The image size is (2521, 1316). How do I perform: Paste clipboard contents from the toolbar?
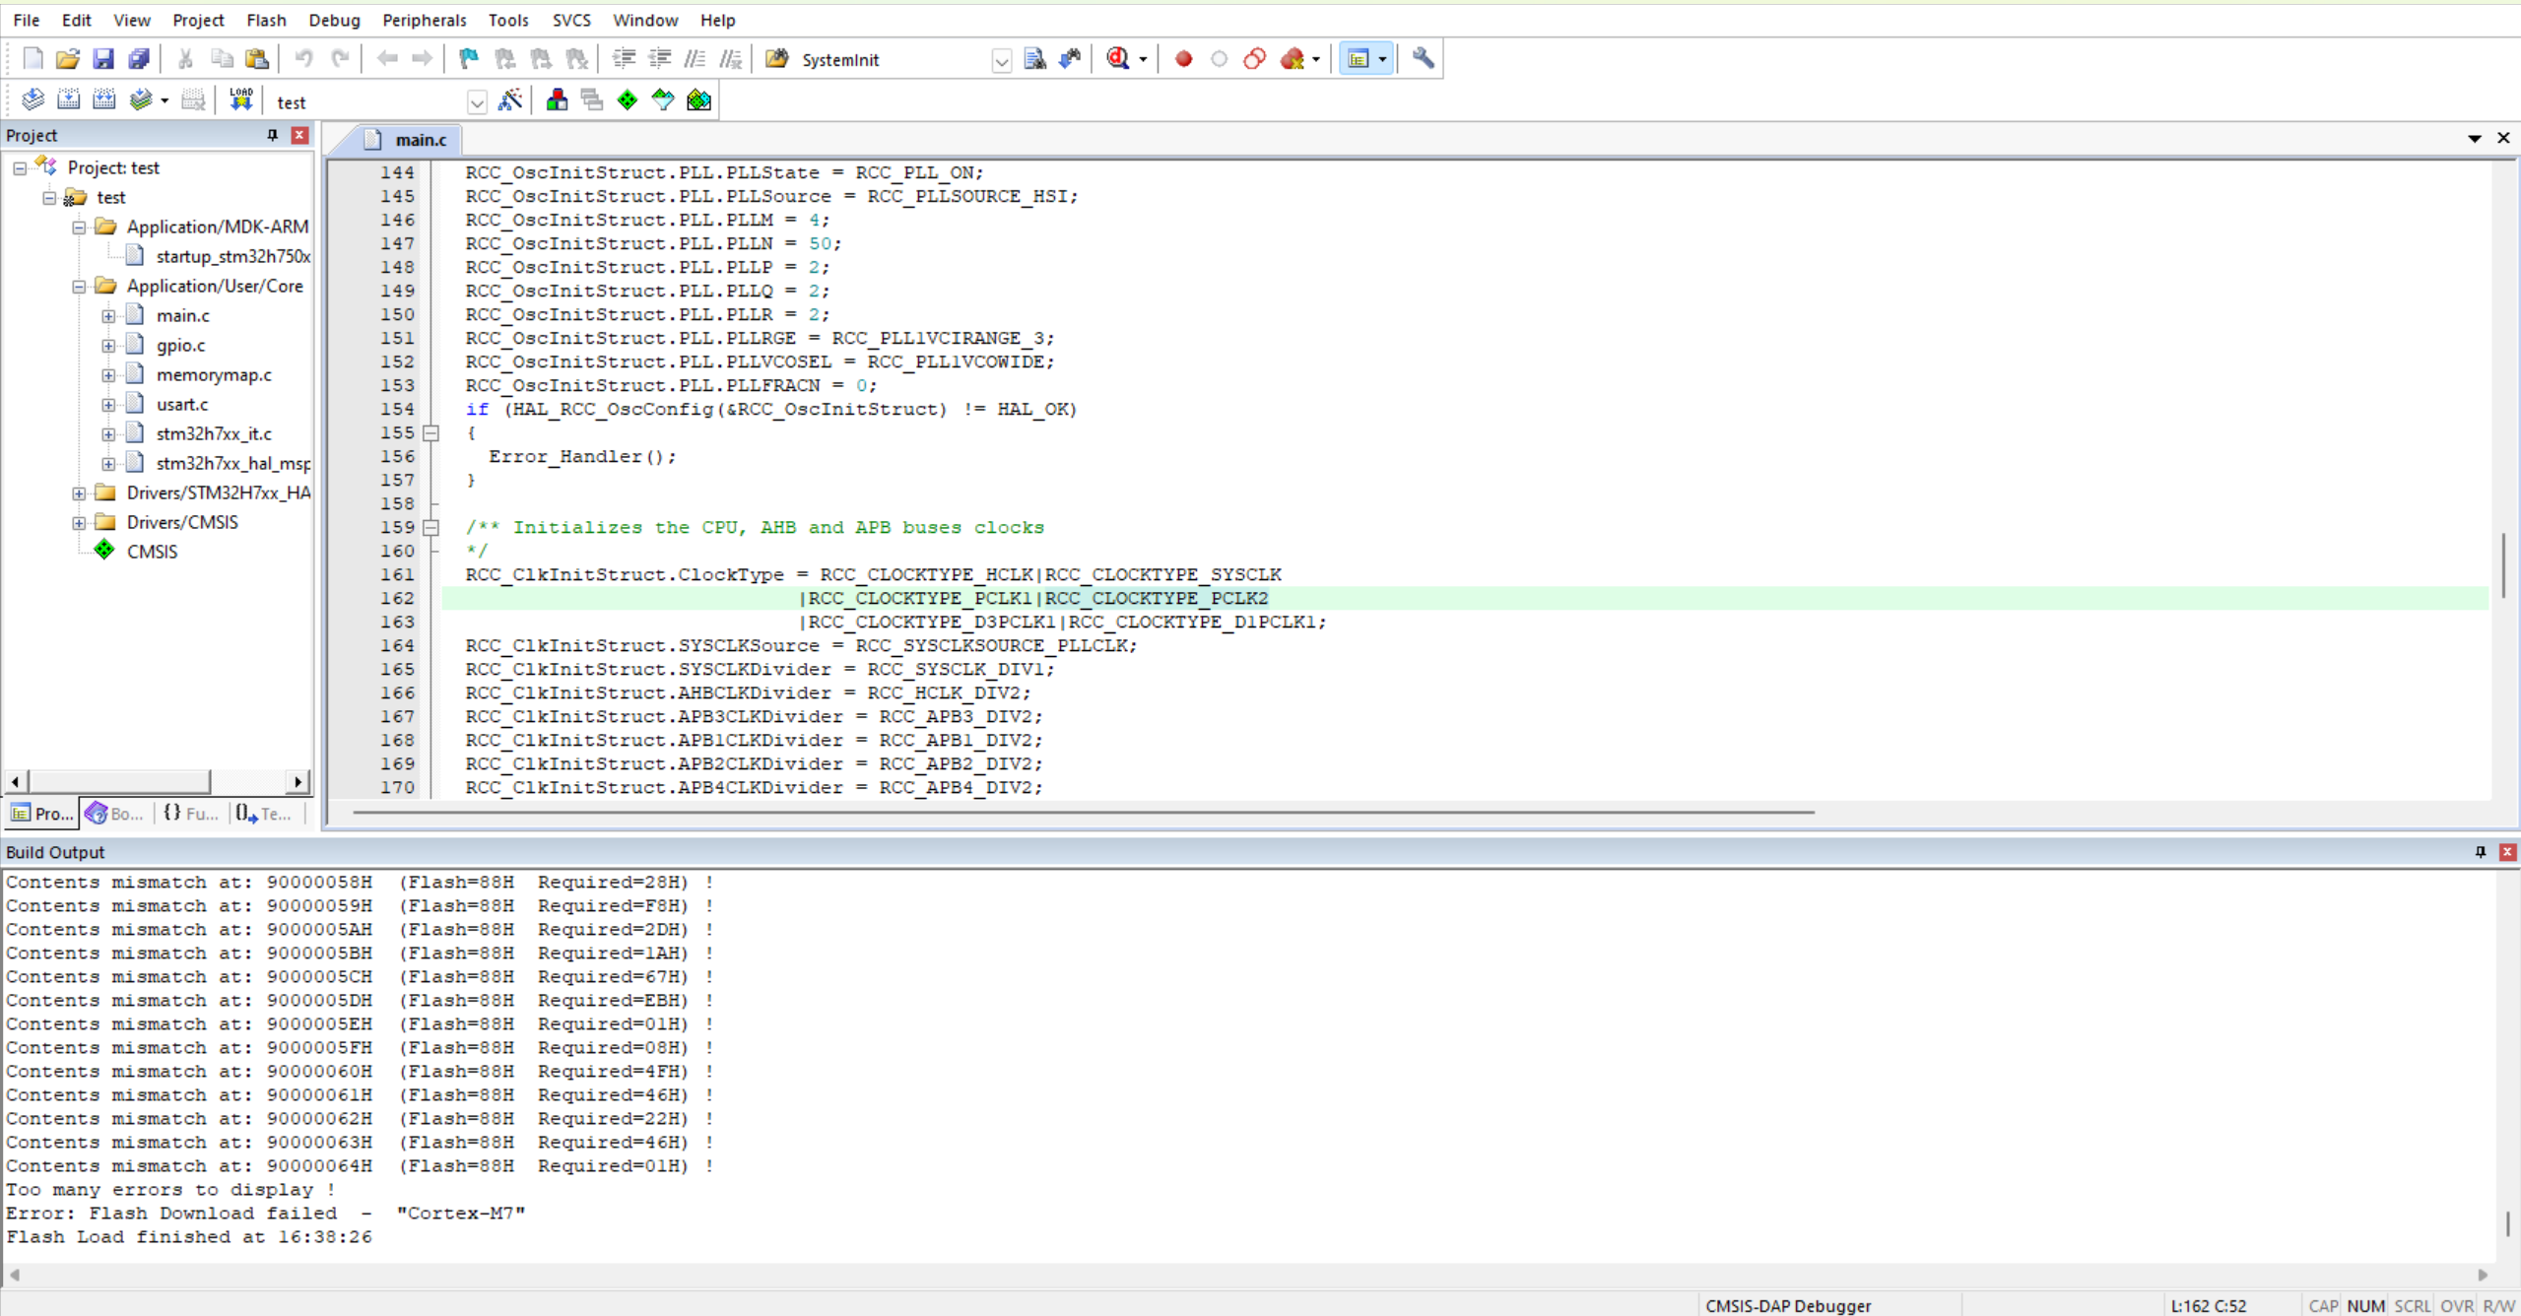pos(257,59)
